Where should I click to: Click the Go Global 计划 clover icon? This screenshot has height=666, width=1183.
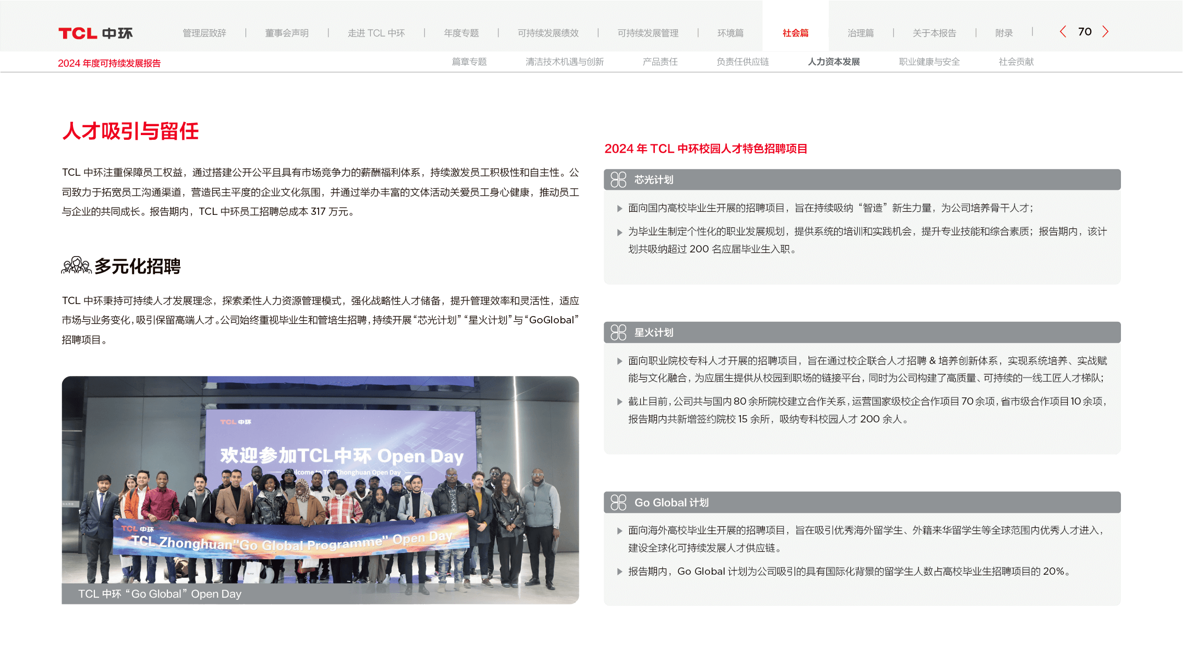618,502
